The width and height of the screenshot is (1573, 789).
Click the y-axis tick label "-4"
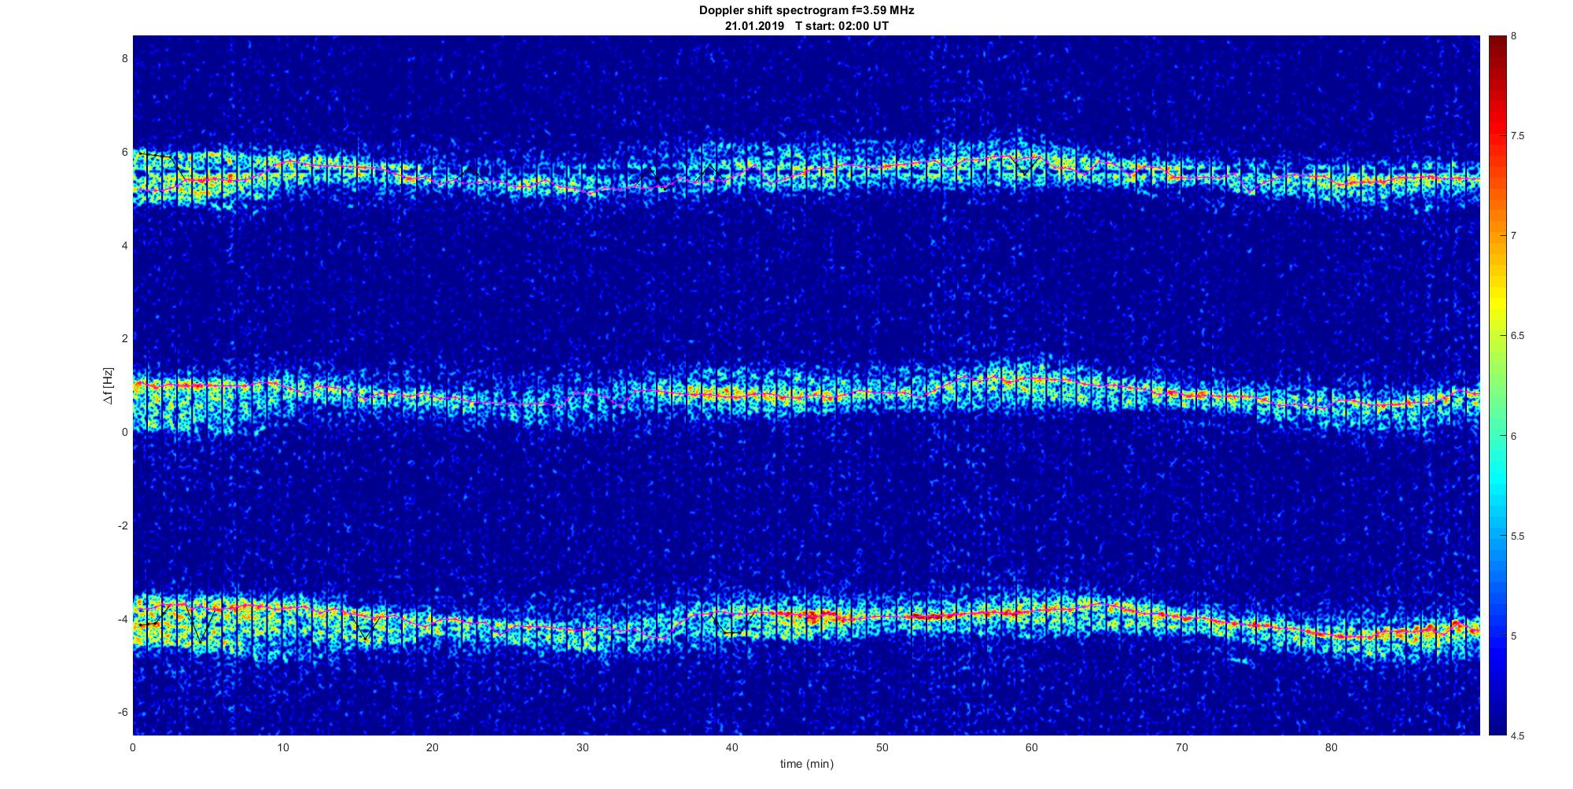click(123, 619)
